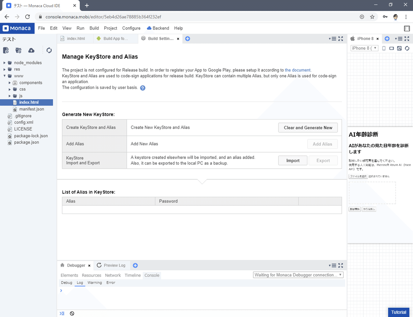Open "the document" link
Viewport: 413px width, 317px height.
(297, 70)
